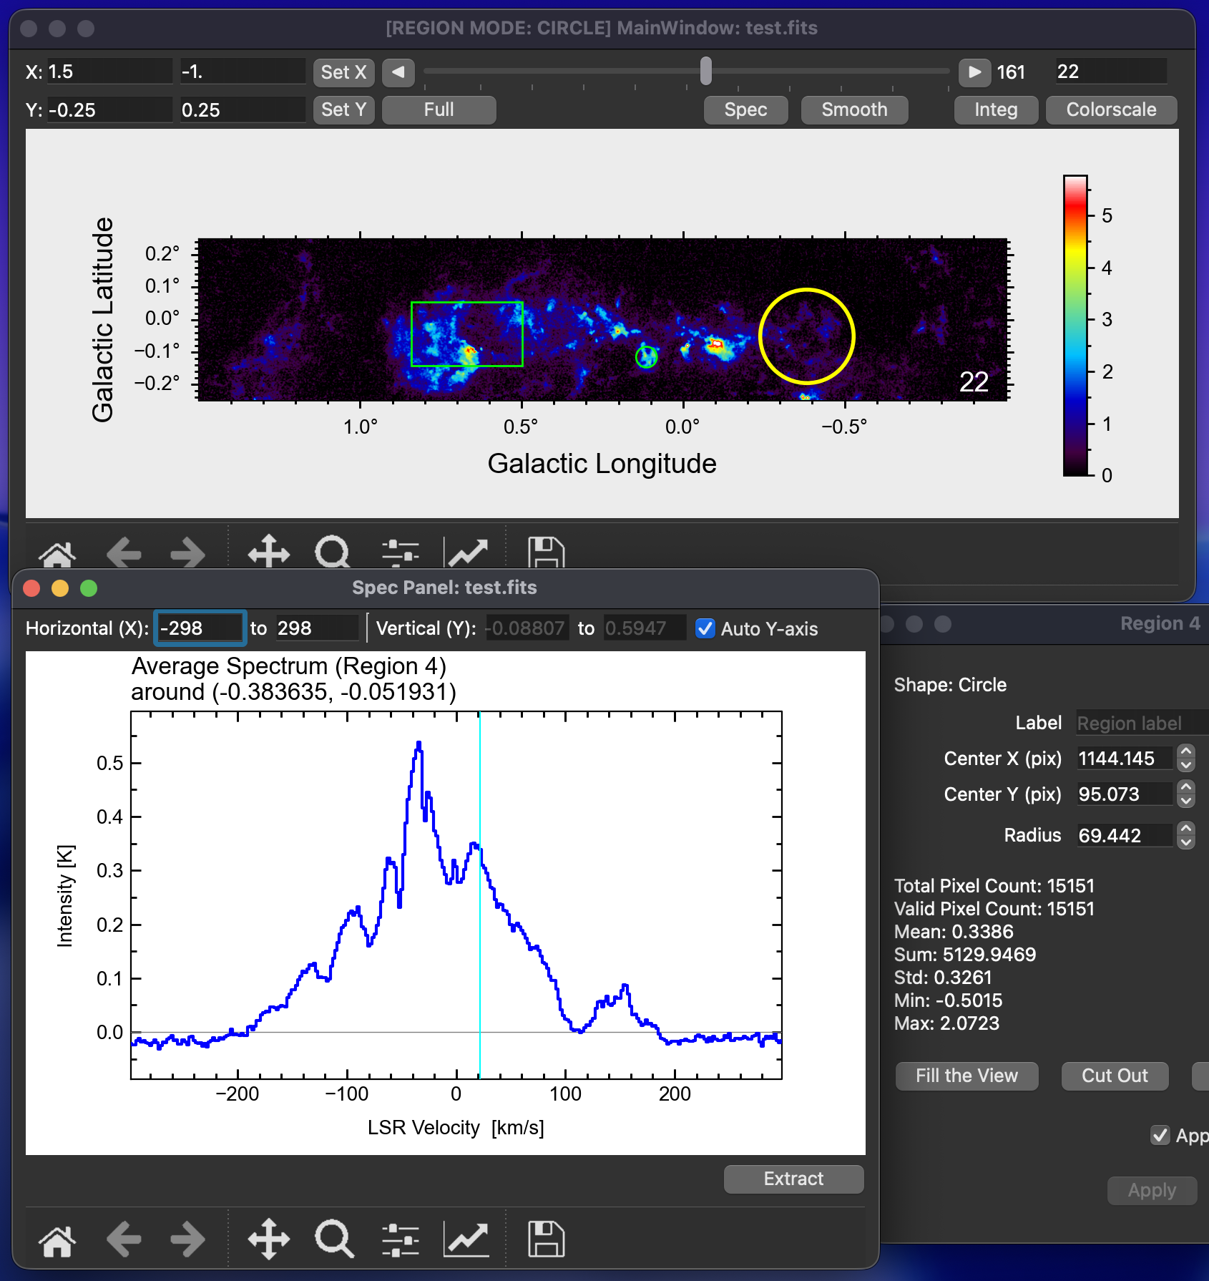This screenshot has height=1281, width=1209.
Task: Select Zoom magnifier in MainWindow toolbar
Action: pyautogui.click(x=333, y=552)
